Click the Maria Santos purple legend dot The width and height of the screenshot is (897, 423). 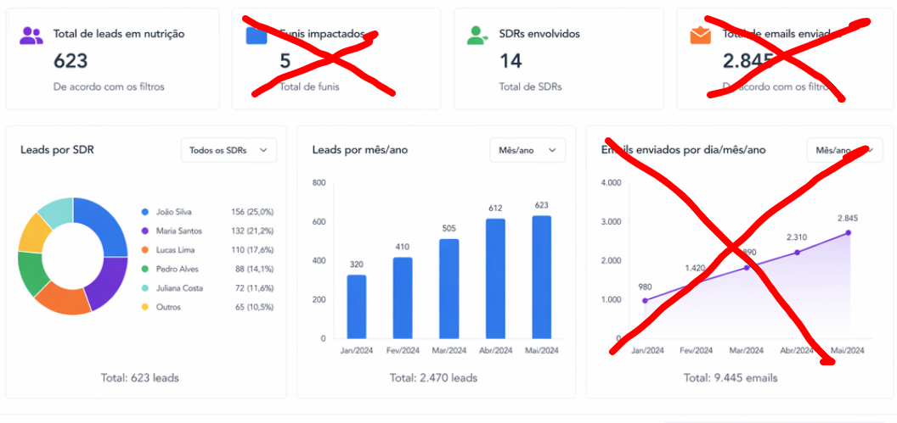click(144, 231)
